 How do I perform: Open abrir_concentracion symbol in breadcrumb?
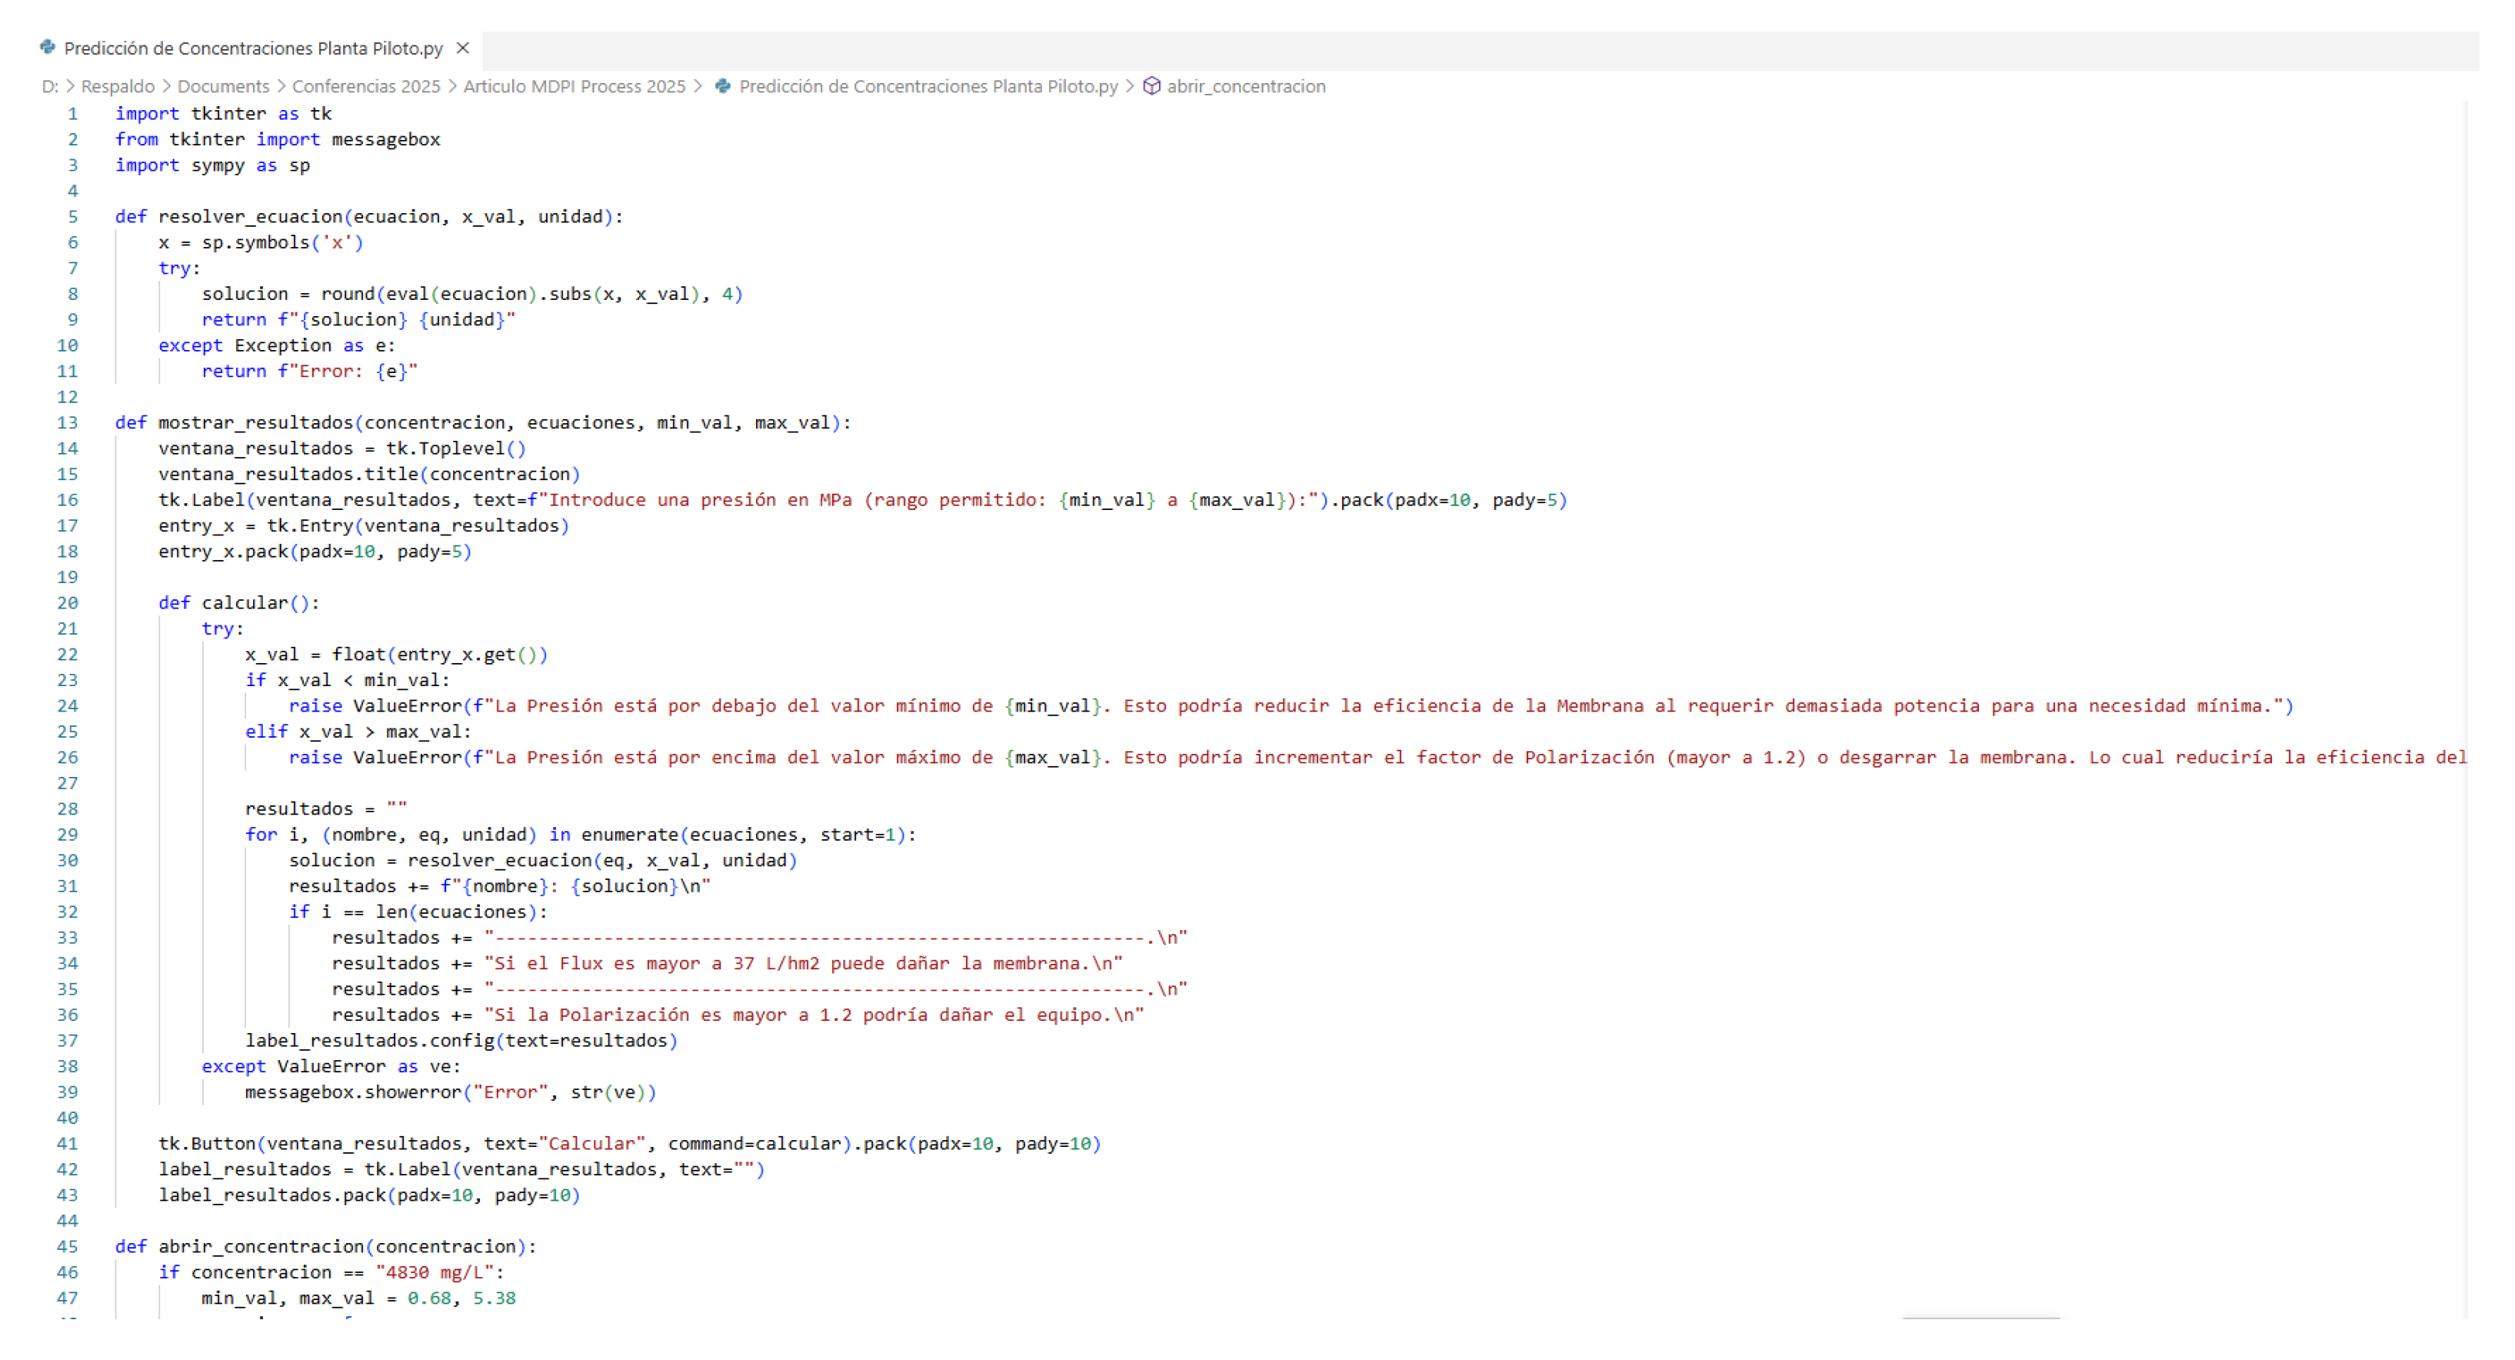point(1246,86)
